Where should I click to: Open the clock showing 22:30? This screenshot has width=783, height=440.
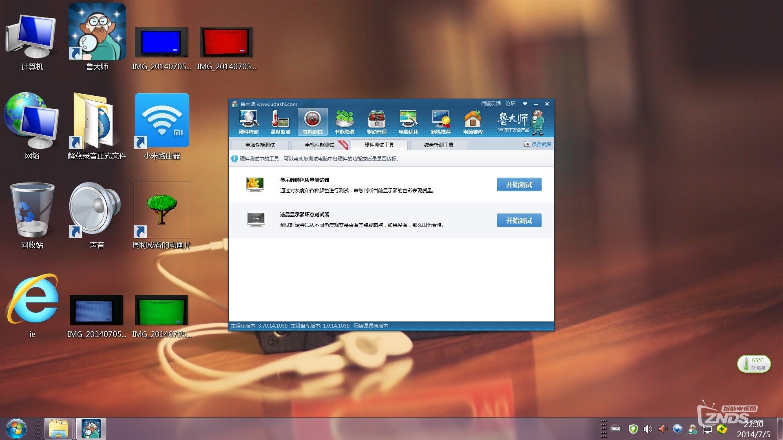point(753,429)
